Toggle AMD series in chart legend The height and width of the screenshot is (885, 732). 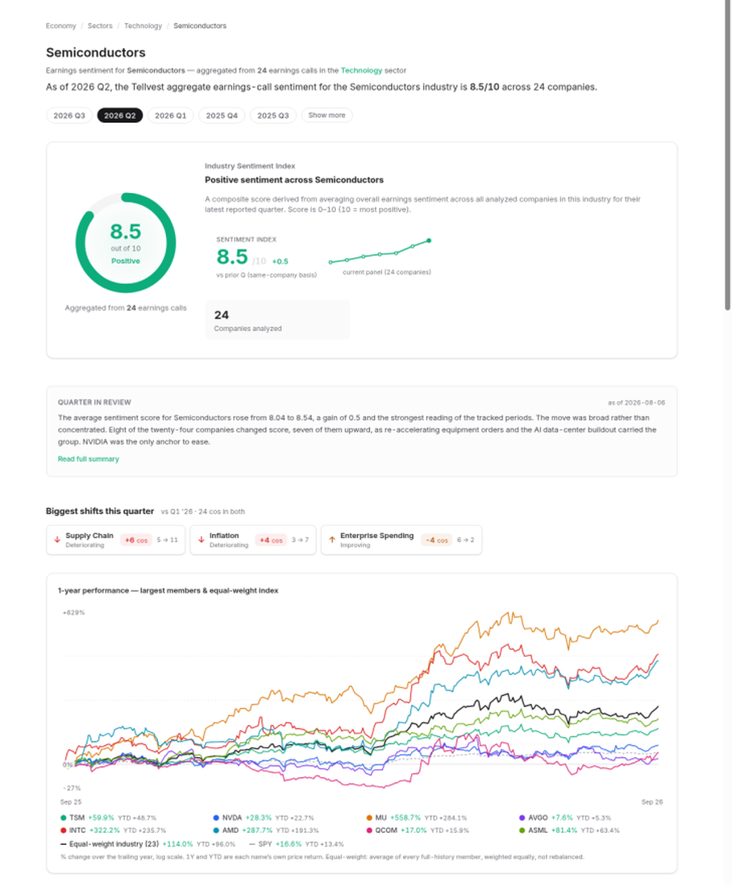[266, 831]
